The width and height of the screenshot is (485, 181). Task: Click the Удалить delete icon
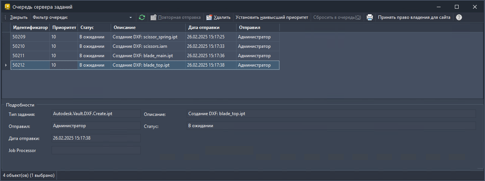tap(209, 17)
